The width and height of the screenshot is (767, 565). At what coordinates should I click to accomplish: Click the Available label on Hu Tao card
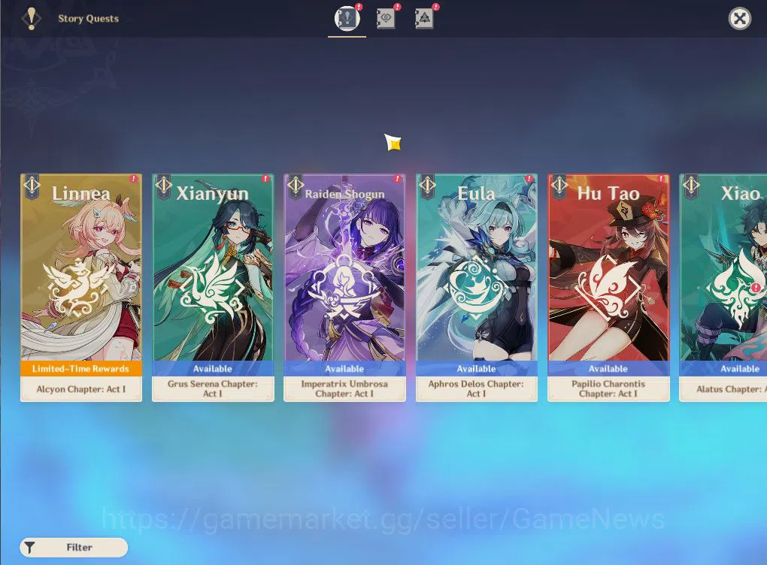pos(608,368)
